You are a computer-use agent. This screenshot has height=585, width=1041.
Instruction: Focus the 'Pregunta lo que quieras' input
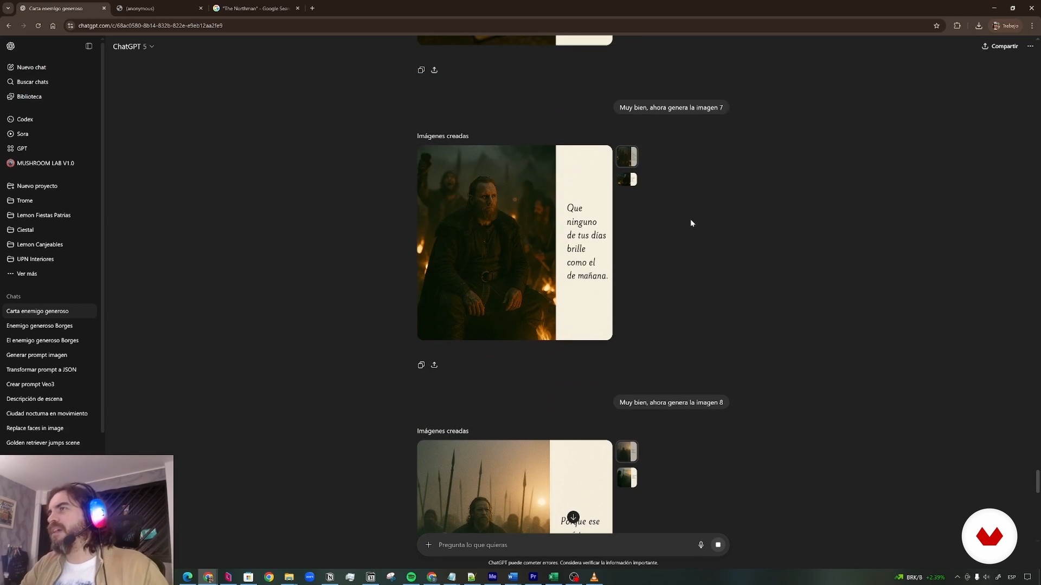pyautogui.click(x=564, y=545)
